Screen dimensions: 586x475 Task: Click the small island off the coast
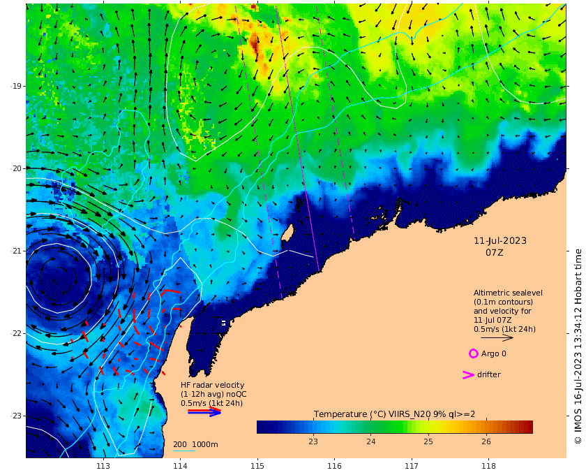287,233
